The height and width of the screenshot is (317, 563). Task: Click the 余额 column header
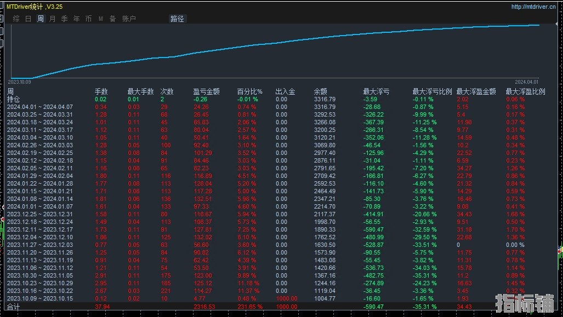pyautogui.click(x=320, y=92)
